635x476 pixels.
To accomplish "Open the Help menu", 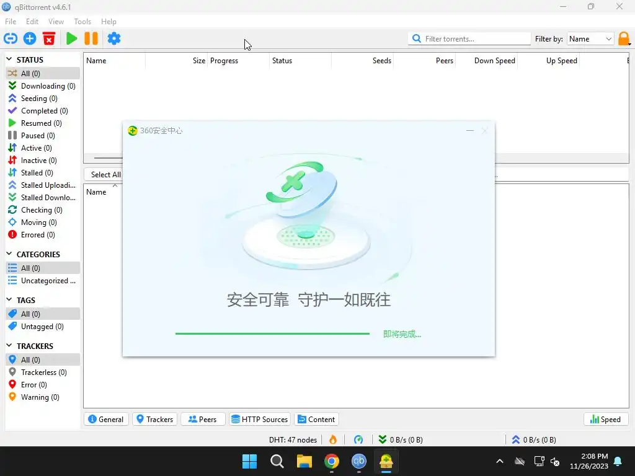I will tap(109, 22).
